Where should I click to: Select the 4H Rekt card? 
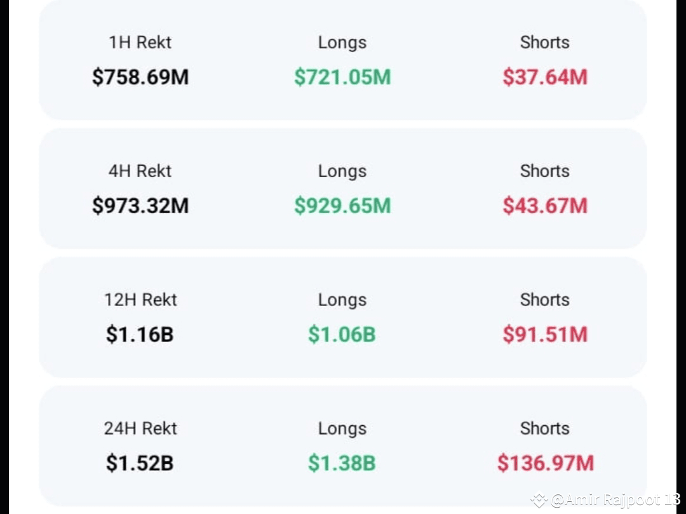343,188
